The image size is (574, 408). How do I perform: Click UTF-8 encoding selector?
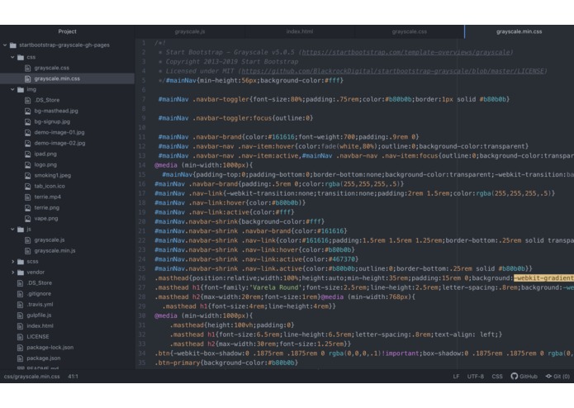click(476, 376)
